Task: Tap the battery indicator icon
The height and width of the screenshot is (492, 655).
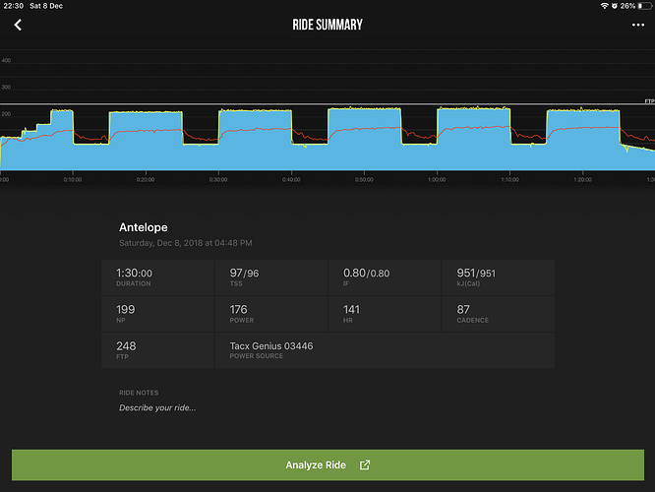Action: (644, 6)
